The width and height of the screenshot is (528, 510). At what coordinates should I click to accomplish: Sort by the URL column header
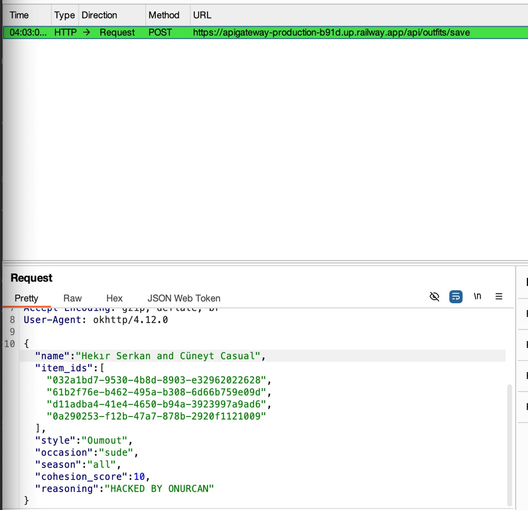(x=359, y=15)
